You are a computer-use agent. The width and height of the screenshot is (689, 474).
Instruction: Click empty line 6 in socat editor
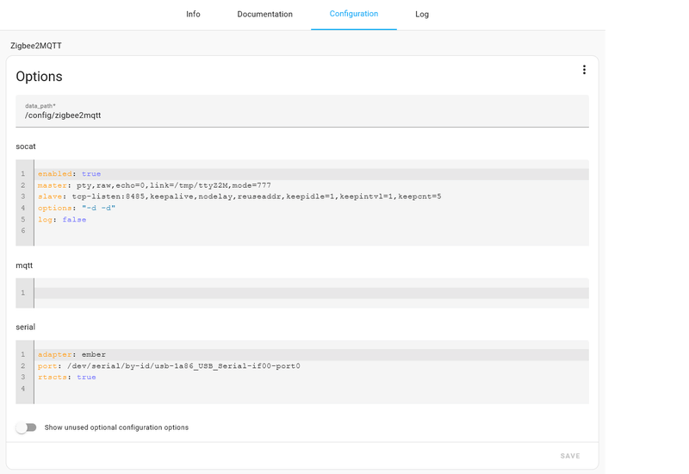(312, 231)
